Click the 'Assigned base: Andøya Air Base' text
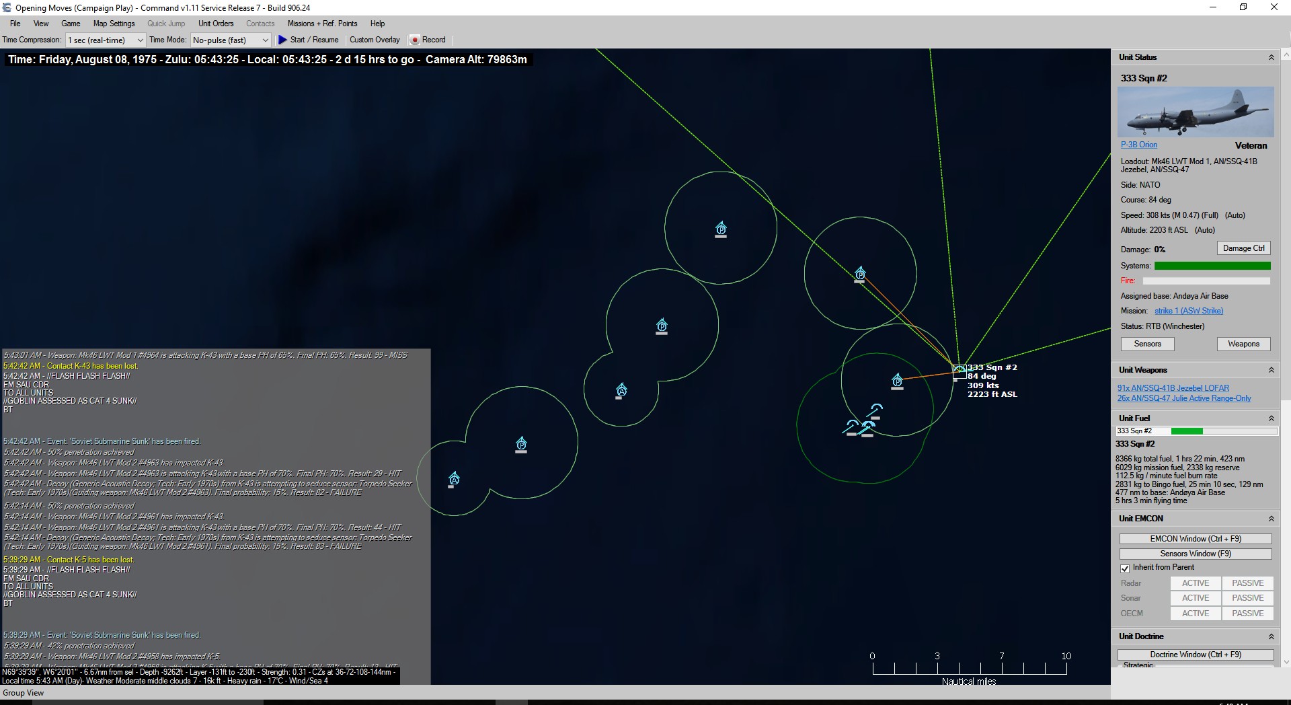The image size is (1291, 705). pyautogui.click(x=1174, y=296)
